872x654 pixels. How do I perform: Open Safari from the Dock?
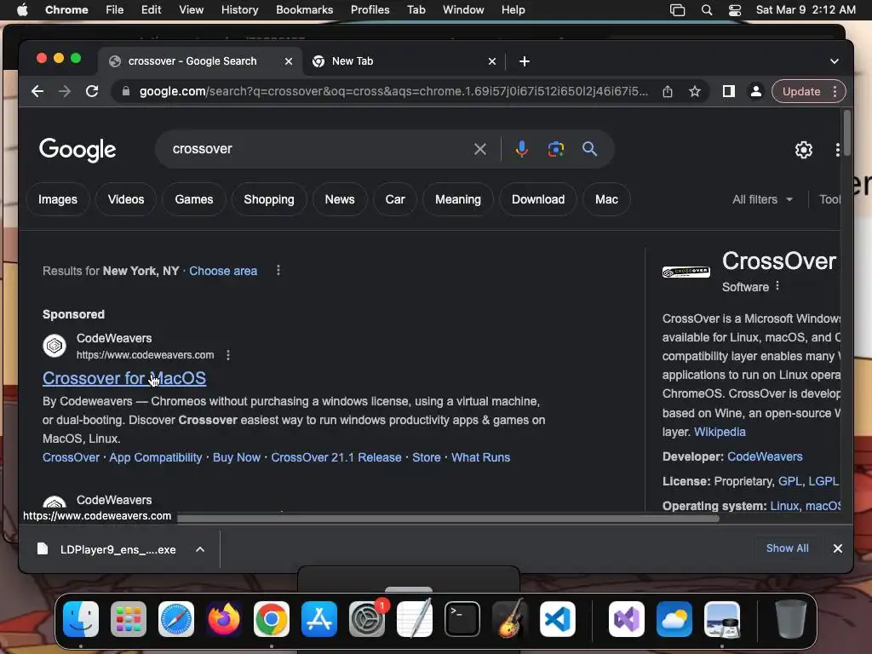(x=176, y=619)
